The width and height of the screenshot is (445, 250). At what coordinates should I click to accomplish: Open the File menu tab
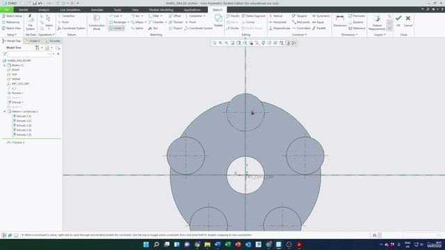[6, 10]
